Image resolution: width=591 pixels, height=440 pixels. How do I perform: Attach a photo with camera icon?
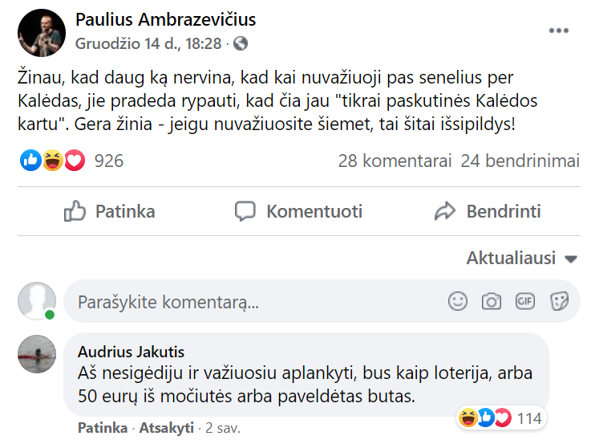click(492, 302)
